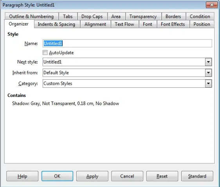The height and width of the screenshot is (187, 220).
Task: Switch to the Position tab
Action: click(202, 24)
